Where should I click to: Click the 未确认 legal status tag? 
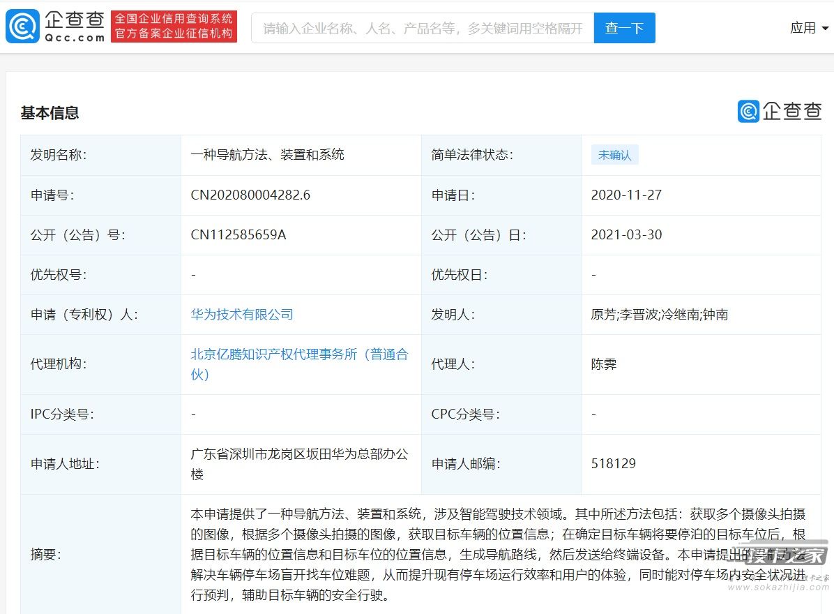point(614,155)
